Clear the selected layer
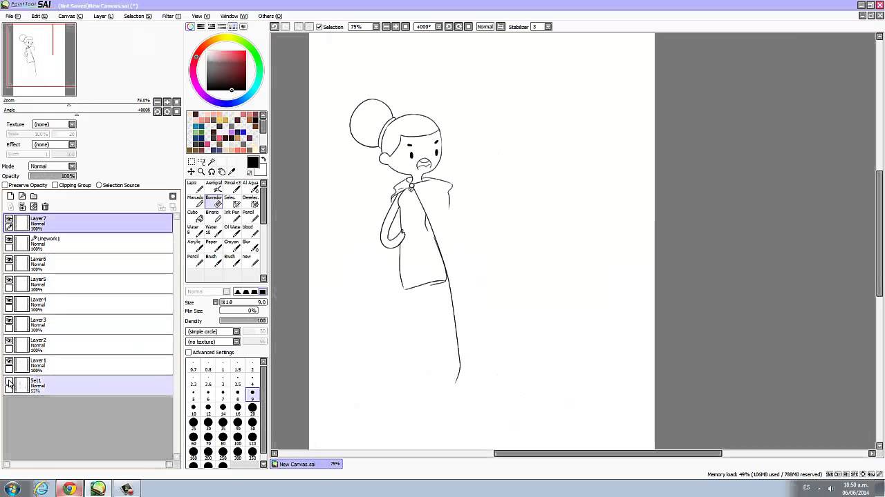The width and height of the screenshot is (885, 497). click(33, 206)
